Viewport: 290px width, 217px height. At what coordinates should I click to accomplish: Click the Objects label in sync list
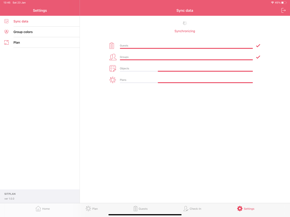[124, 69]
